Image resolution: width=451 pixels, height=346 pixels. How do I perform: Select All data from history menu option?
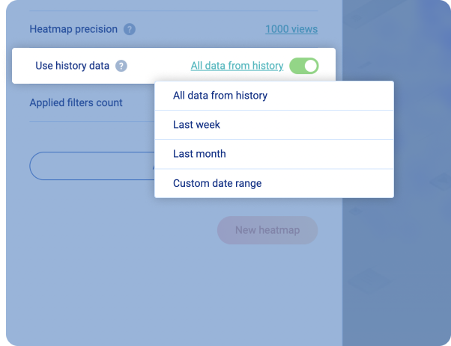[x=274, y=96]
